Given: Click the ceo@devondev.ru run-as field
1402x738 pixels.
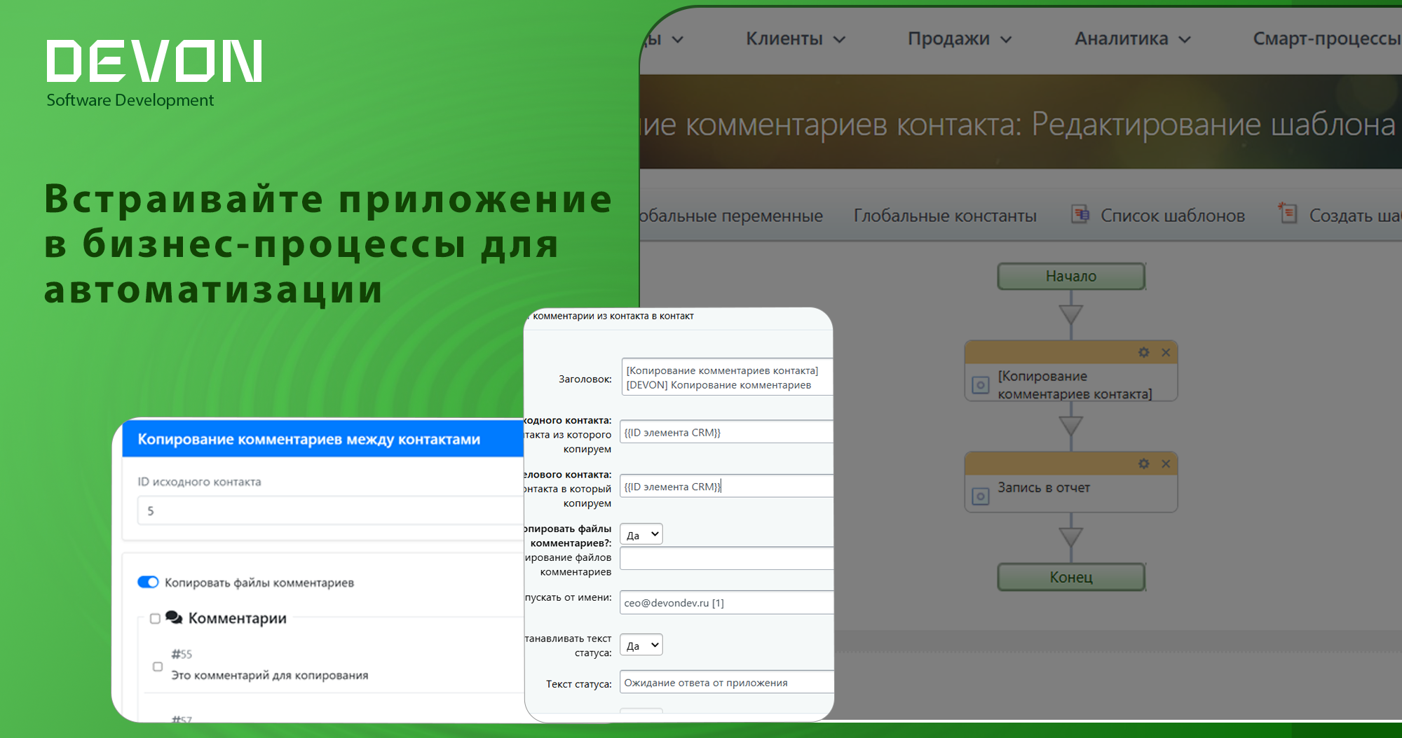Looking at the screenshot, I should tap(726, 603).
